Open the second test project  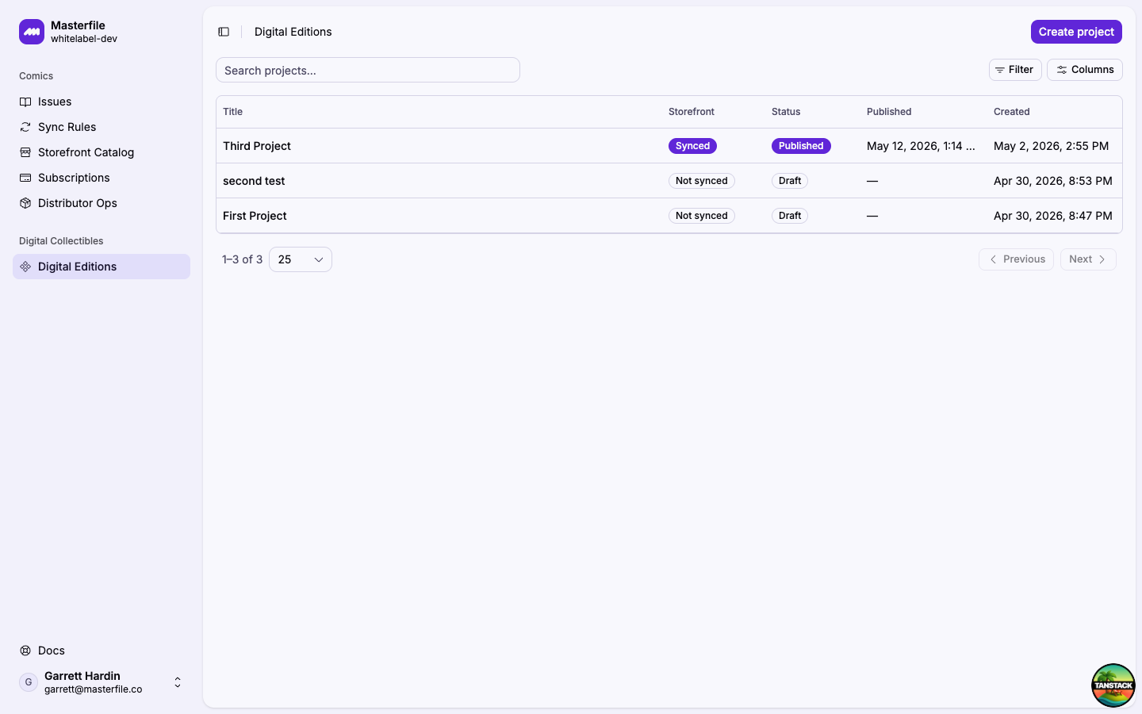[x=669, y=181]
